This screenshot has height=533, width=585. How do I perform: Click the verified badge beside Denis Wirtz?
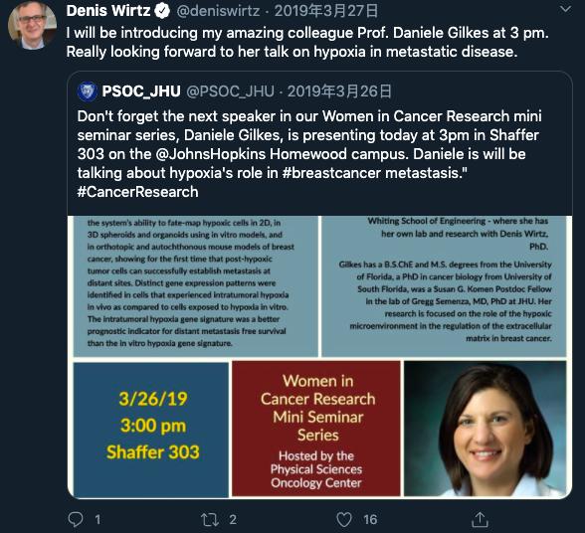pos(162,11)
